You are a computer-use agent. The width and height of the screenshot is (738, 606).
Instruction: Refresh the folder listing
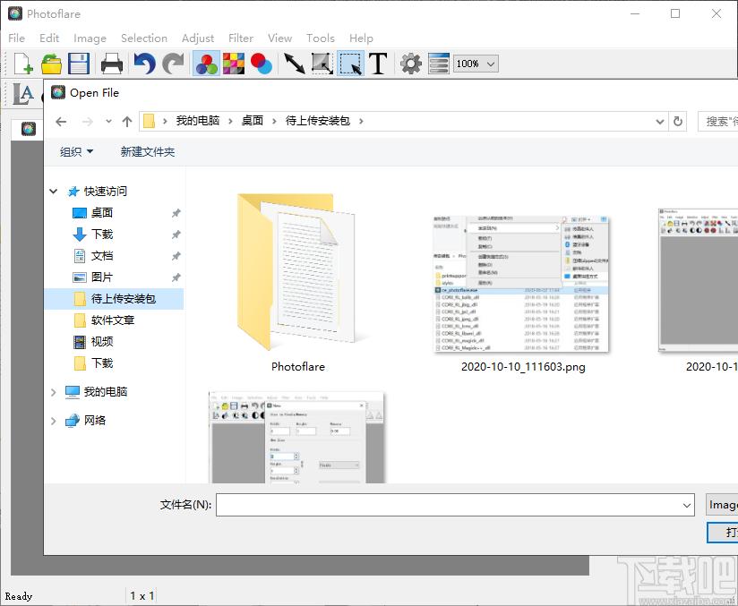[678, 122]
